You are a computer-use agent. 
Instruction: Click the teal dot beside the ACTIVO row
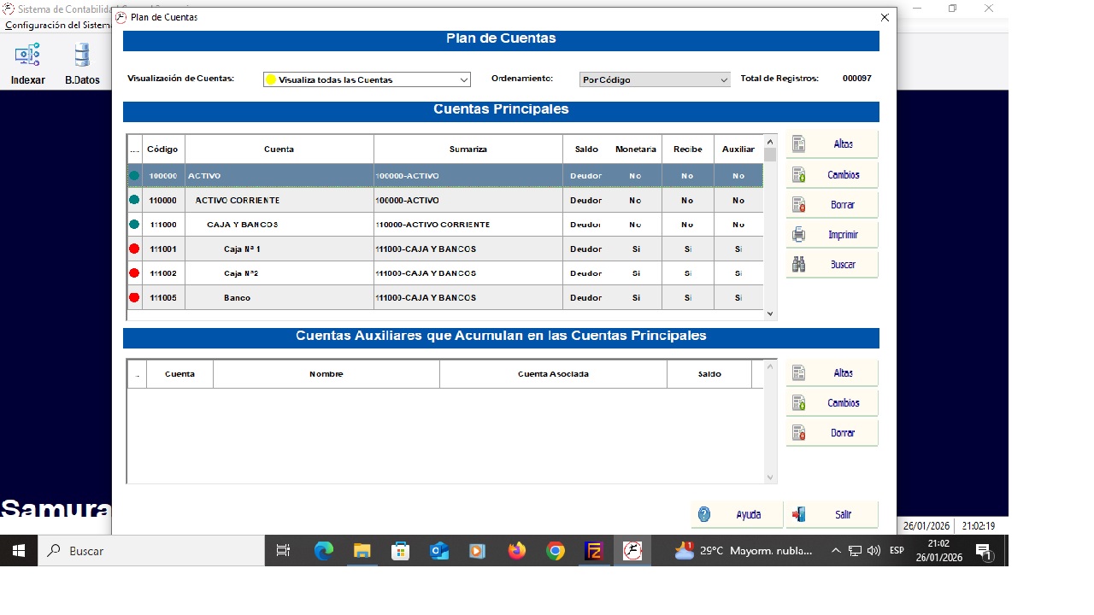(x=134, y=176)
